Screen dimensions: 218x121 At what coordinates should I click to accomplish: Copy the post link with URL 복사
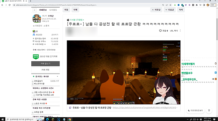point(174,31)
